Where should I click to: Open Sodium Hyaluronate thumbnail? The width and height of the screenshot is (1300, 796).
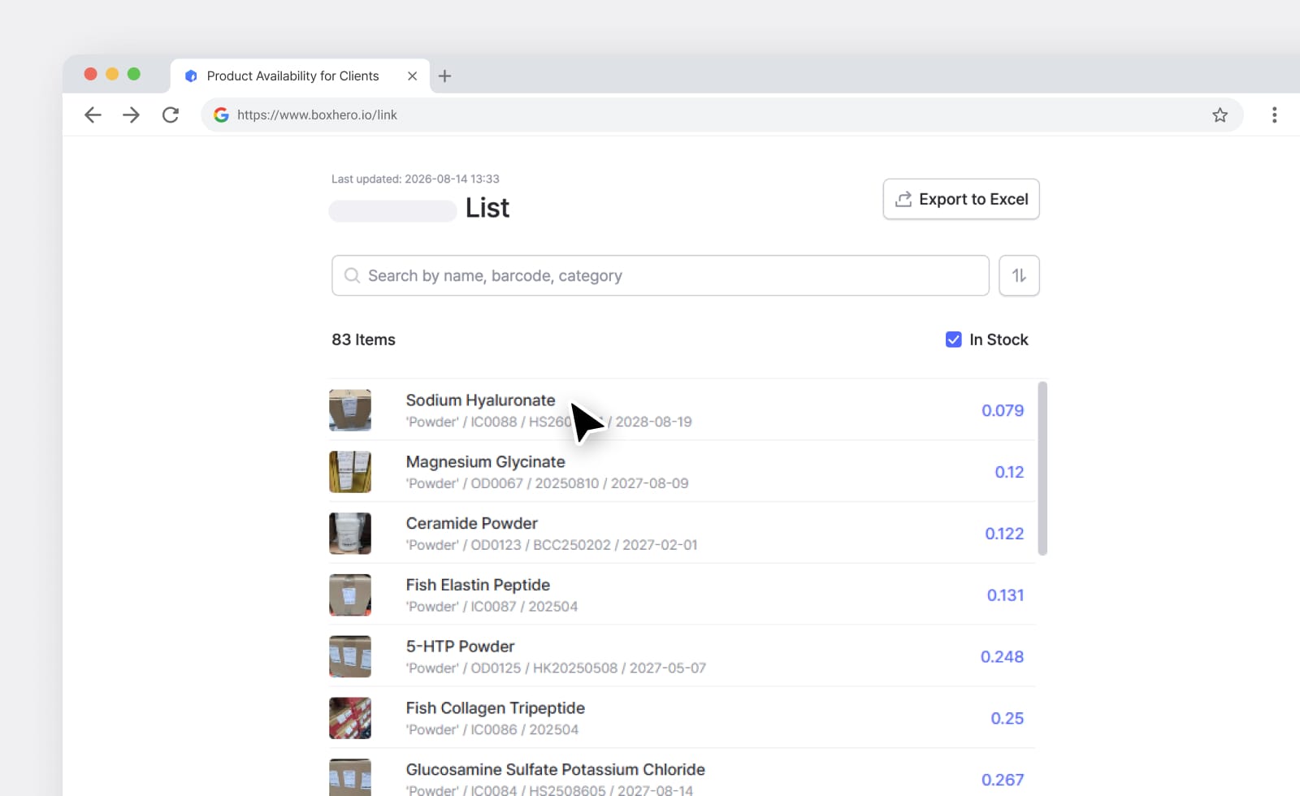tap(350, 410)
